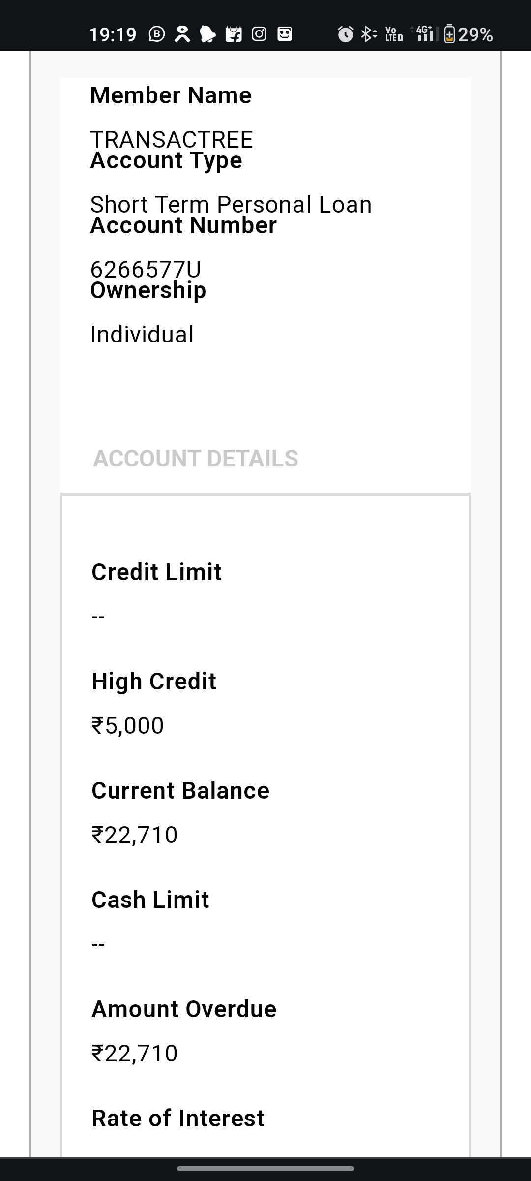Tap the WhatsApp Business notification icon
The image size is (531, 1181).
(x=156, y=34)
